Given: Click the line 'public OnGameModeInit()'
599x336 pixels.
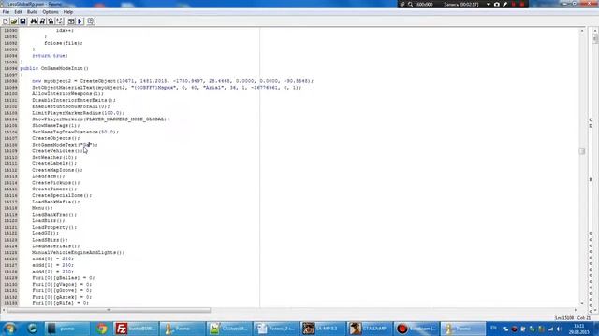Looking at the screenshot, I should pyautogui.click(x=54, y=68).
